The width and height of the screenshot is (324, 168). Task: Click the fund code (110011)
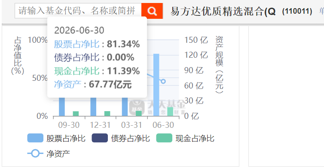click(297, 11)
